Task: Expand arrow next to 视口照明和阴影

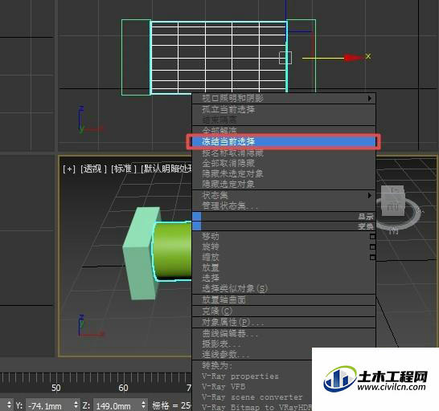Action: (x=370, y=99)
